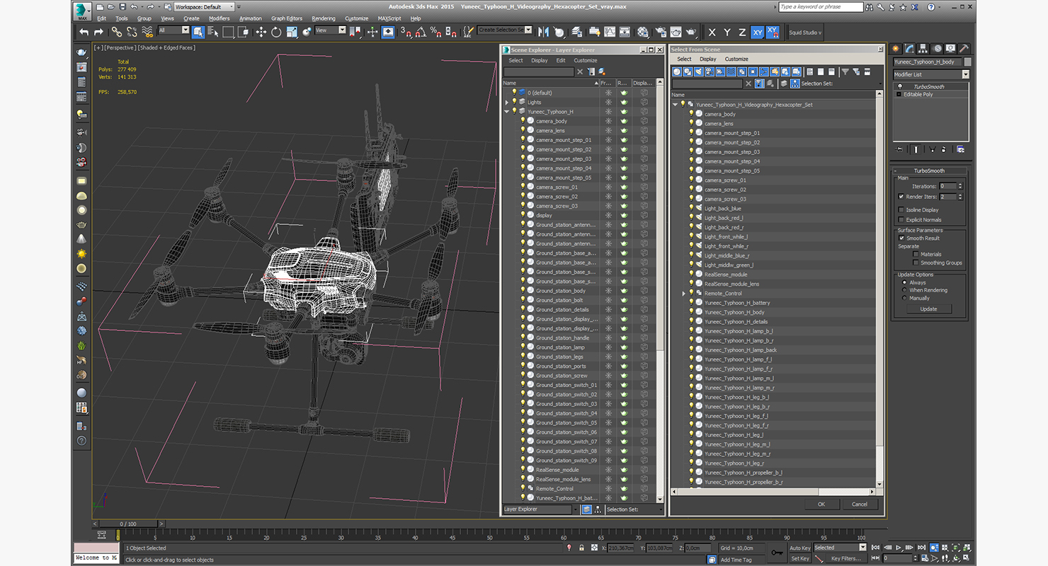Activate the Bind to Space Warp tool

click(x=147, y=32)
